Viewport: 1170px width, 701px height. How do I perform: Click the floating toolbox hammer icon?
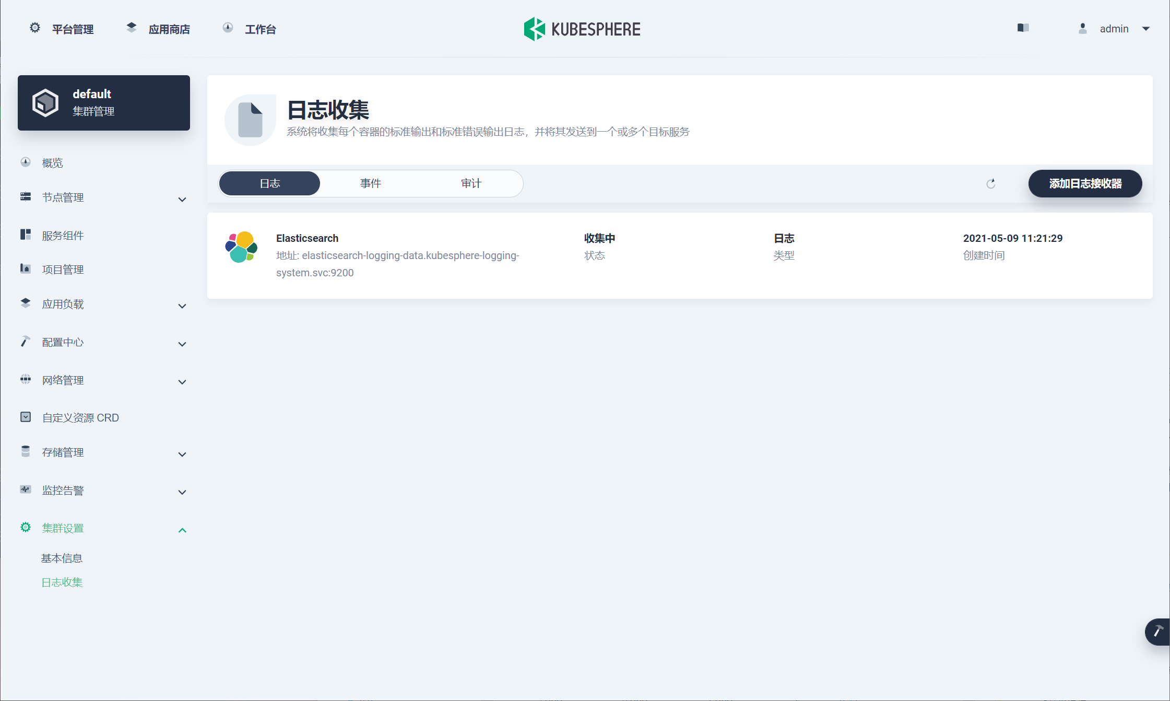[1157, 632]
